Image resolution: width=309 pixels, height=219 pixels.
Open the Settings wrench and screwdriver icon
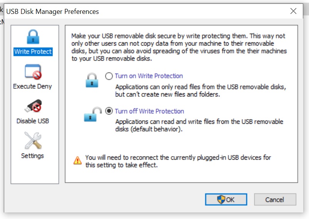click(33, 140)
